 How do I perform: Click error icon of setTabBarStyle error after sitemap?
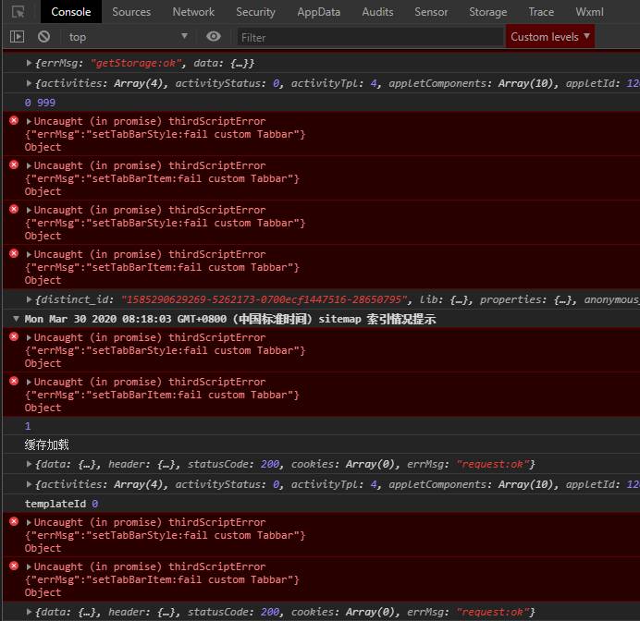pos(14,336)
